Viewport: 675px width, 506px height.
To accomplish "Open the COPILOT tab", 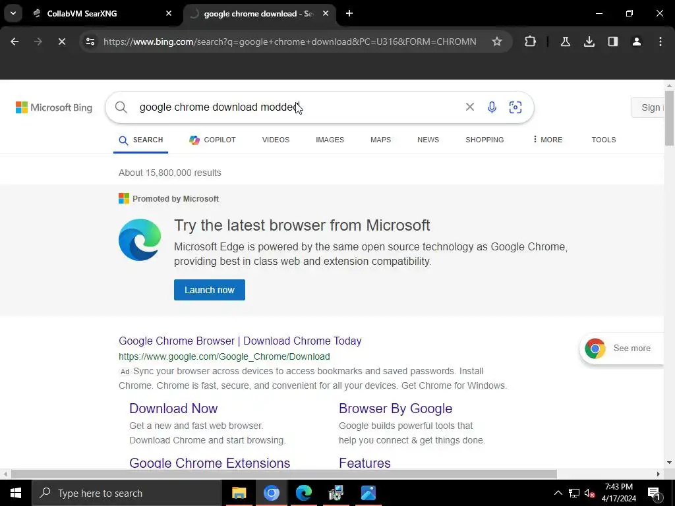I will (213, 140).
